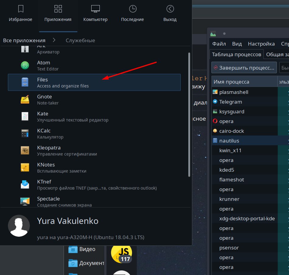Open the Компьютер tab
The height and width of the screenshot is (275, 289).
click(95, 14)
